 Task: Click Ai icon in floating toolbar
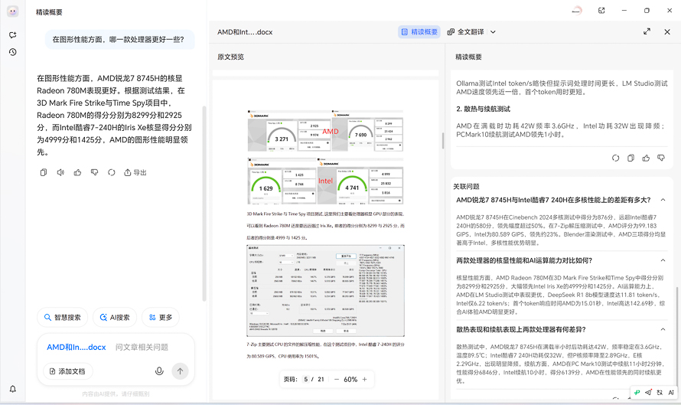tap(671, 393)
